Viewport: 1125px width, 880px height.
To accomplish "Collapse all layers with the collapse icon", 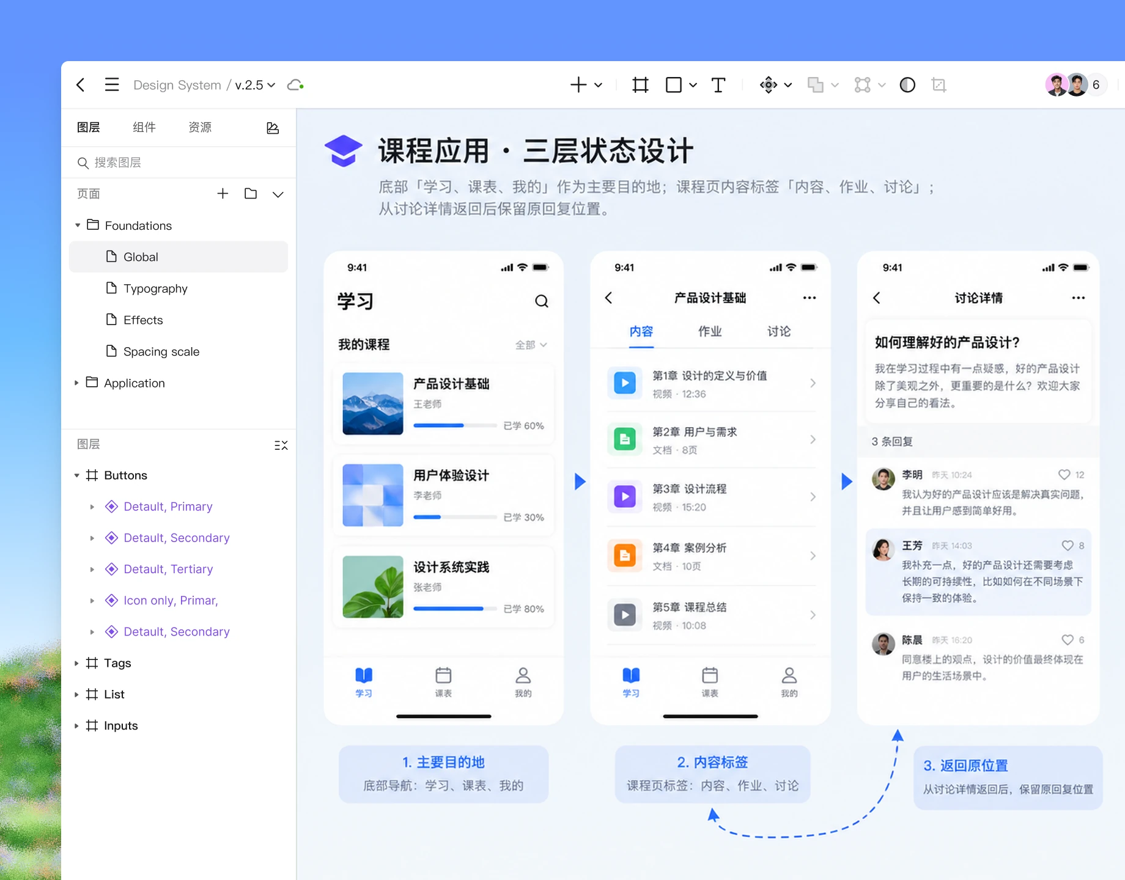I will pyautogui.click(x=281, y=445).
